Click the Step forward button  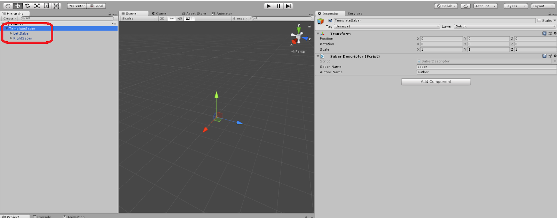click(x=288, y=6)
